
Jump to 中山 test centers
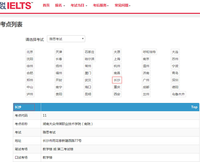[x=30, y=87]
